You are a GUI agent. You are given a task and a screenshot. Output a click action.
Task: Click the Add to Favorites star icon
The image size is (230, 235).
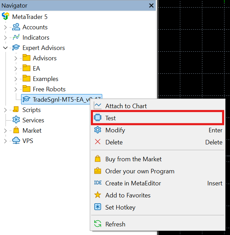pos(98,195)
